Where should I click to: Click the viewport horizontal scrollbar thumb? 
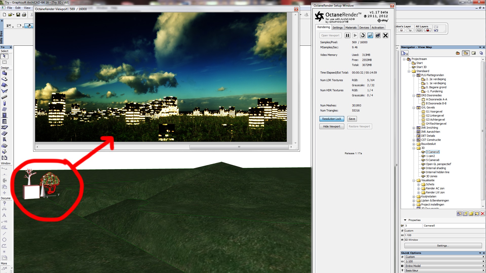coord(239,147)
